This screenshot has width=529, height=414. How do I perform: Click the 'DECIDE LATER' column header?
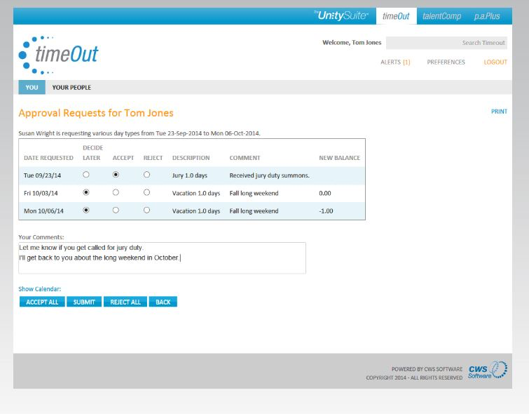click(x=92, y=153)
